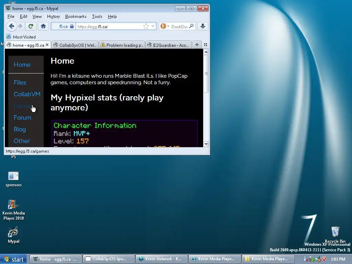Viewport: 352px width, 264px height.
Task: Open the Bookmarks menu
Action: coord(76,16)
